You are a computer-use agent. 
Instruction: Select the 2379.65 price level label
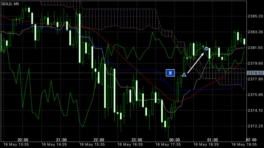coord(255,63)
